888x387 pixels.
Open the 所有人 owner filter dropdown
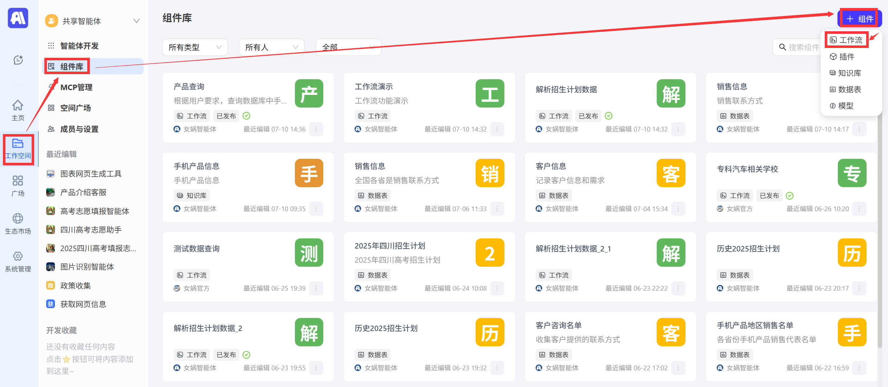click(271, 47)
